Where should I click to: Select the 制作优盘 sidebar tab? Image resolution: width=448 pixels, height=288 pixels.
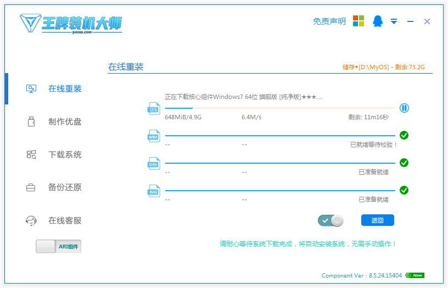[65, 121]
